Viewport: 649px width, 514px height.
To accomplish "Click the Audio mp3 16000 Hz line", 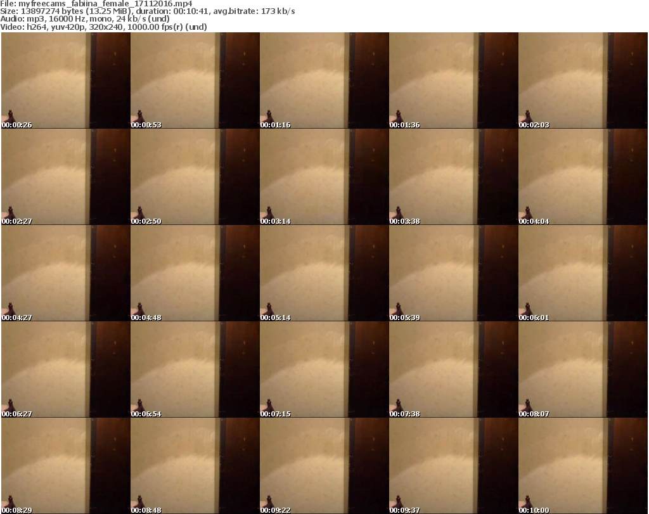I will pos(85,19).
